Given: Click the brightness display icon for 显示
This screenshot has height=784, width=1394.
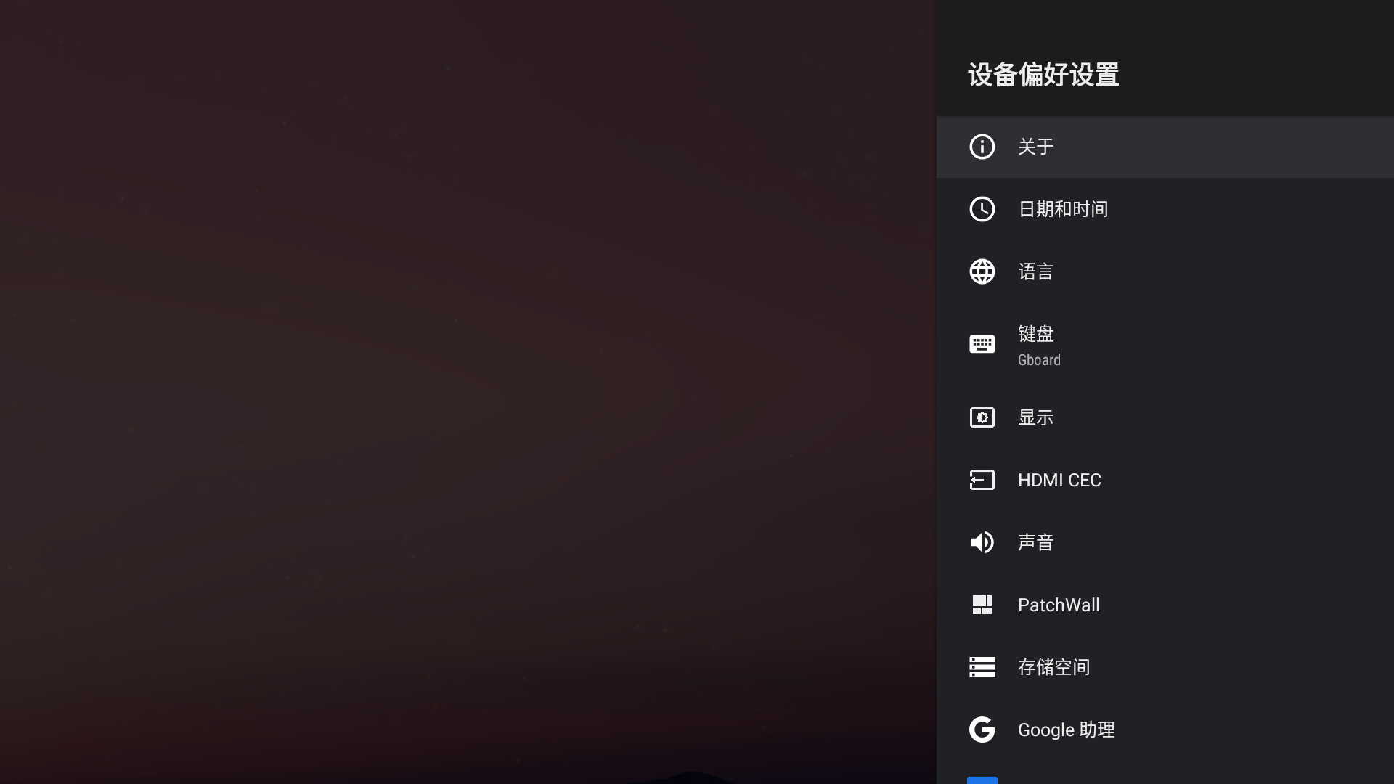Looking at the screenshot, I should [982, 417].
